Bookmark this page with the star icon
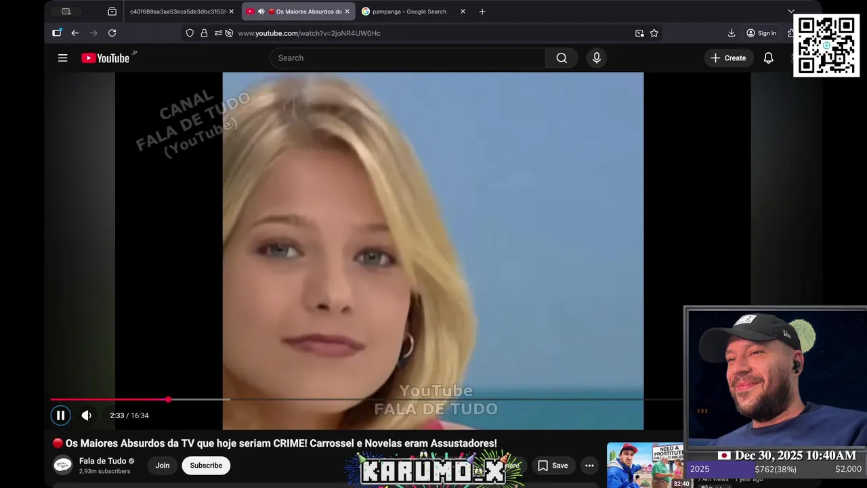Image resolution: width=867 pixels, height=488 pixels. click(x=654, y=33)
